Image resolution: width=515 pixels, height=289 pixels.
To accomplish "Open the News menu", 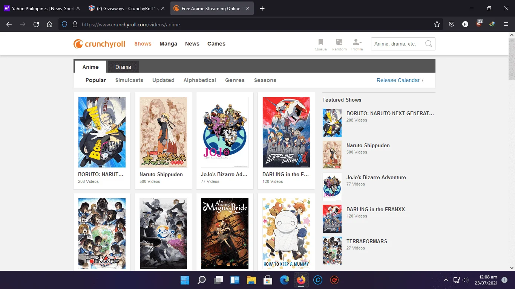I will (x=192, y=44).
